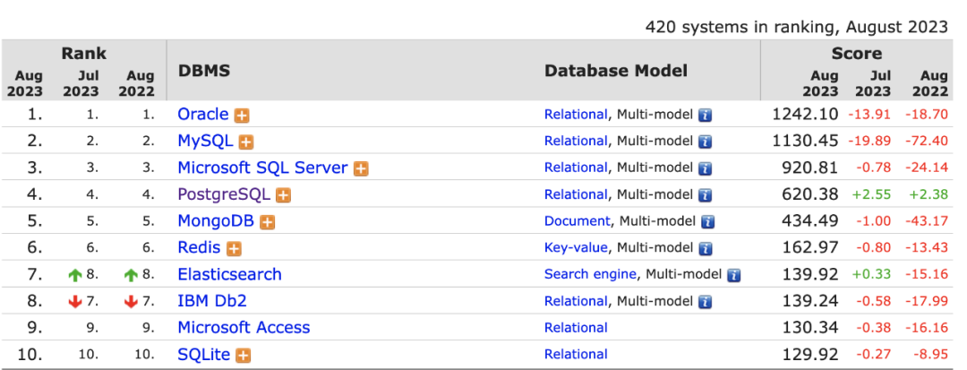Screen dimensions: 967x370
Task: Select the Key-value model link for Redis
Action: [x=576, y=247]
